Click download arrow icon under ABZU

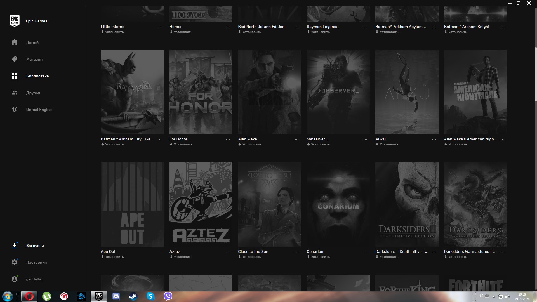(377, 144)
